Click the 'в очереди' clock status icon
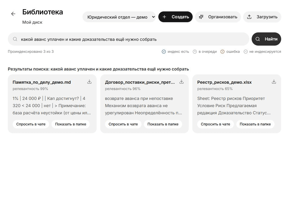This screenshot has width=292, height=216. [194, 52]
